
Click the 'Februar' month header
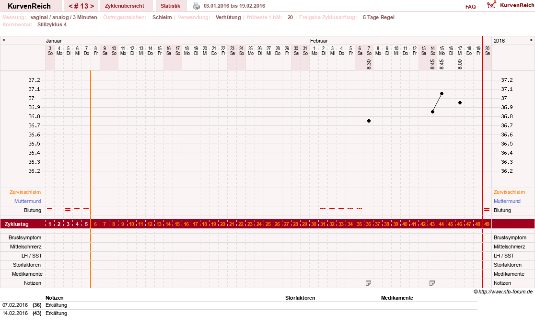319,41
